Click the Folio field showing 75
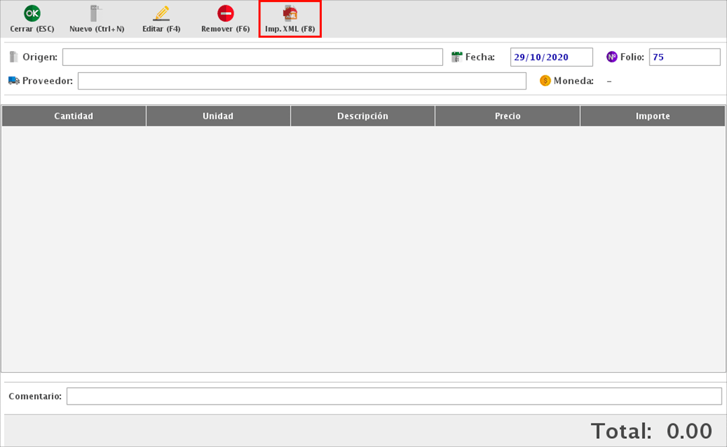727x447 pixels. click(685, 57)
